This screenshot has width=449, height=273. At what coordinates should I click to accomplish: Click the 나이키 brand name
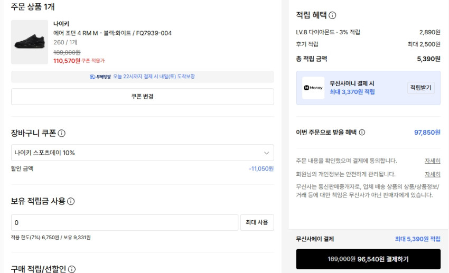pos(61,23)
